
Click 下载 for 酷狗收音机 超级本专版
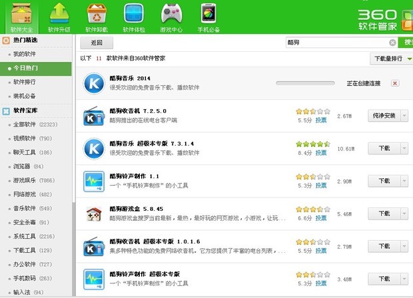[384, 246]
